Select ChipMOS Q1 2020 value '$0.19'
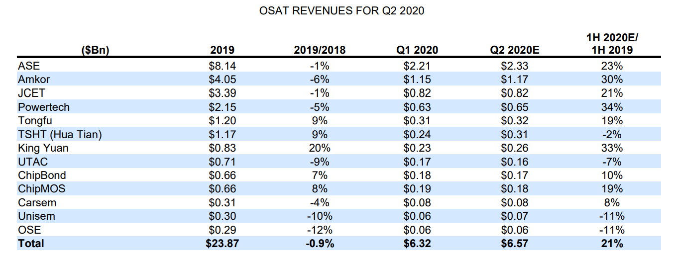679x261 pixels. click(417, 189)
